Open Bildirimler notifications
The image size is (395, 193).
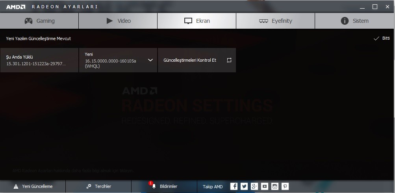[164, 186]
